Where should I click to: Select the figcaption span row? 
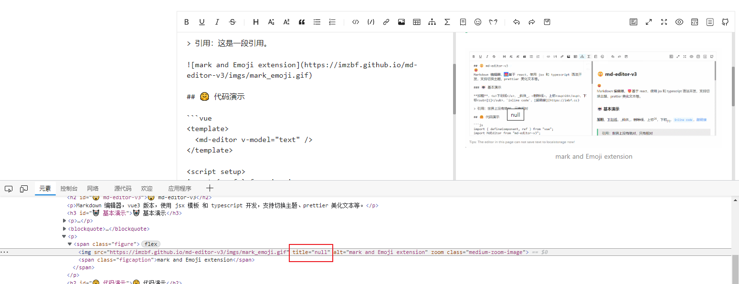coord(167,260)
